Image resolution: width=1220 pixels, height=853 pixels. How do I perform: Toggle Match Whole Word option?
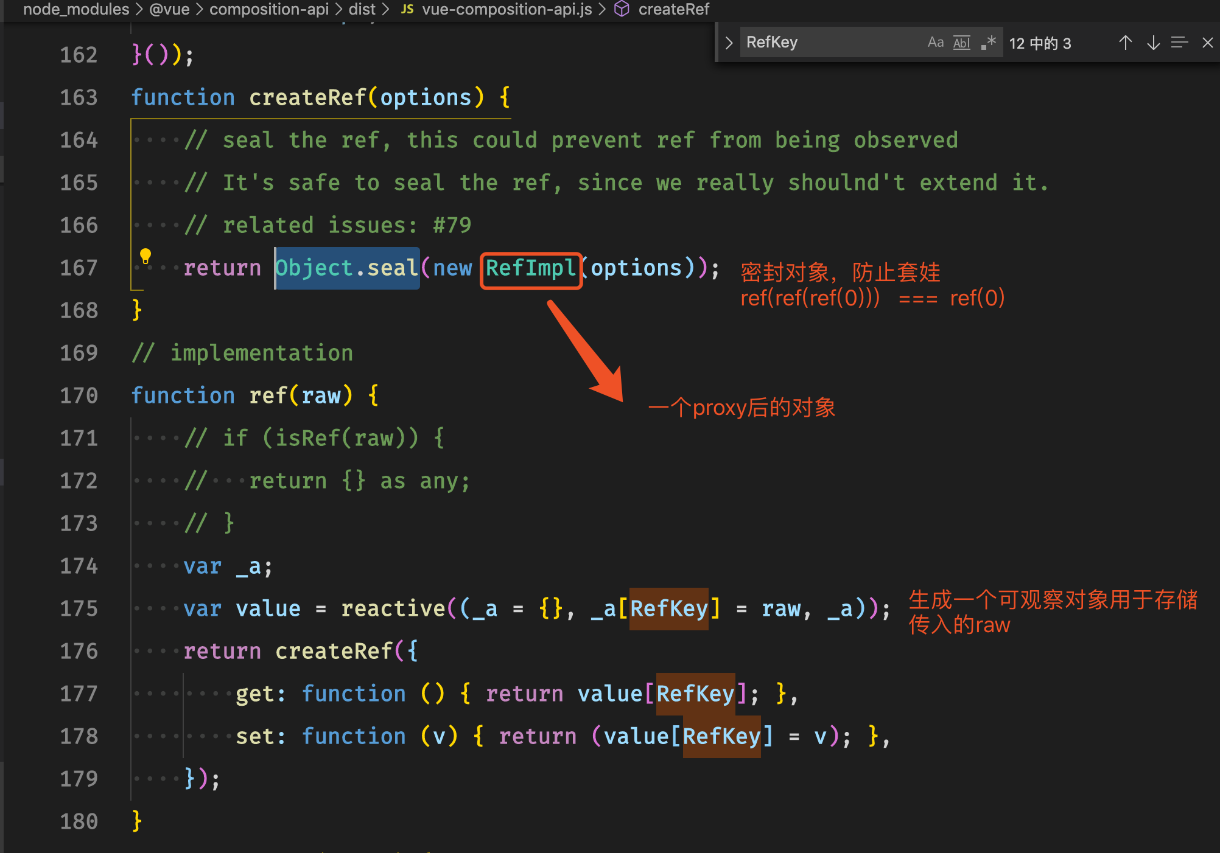coord(962,43)
